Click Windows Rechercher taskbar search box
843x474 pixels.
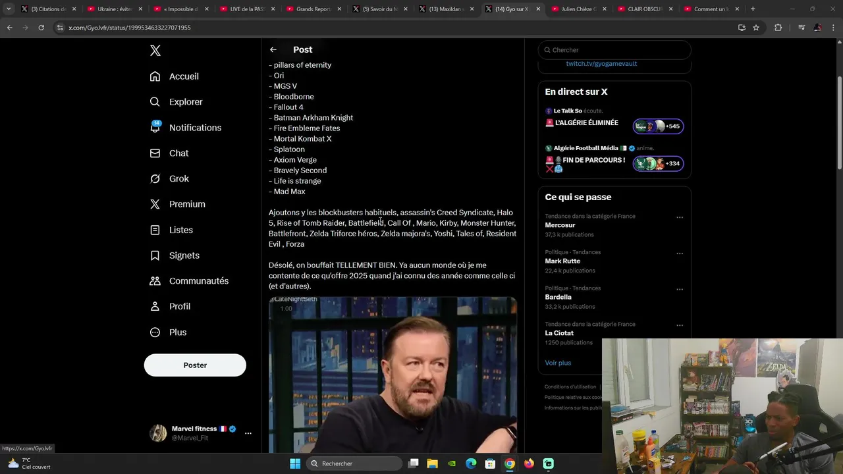(x=354, y=463)
